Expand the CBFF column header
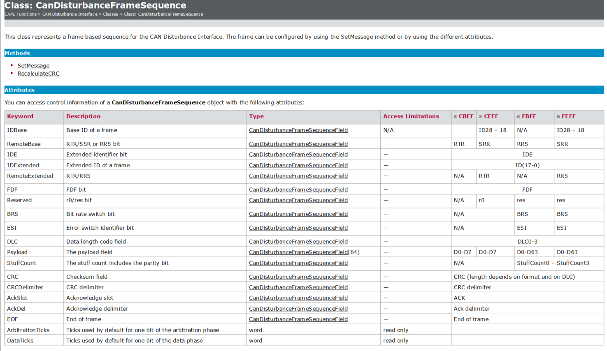607x351 pixels. pyautogui.click(x=455, y=116)
